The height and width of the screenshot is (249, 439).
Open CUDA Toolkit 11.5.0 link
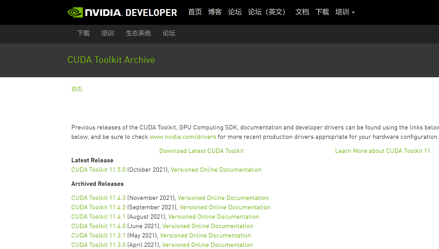98,170
